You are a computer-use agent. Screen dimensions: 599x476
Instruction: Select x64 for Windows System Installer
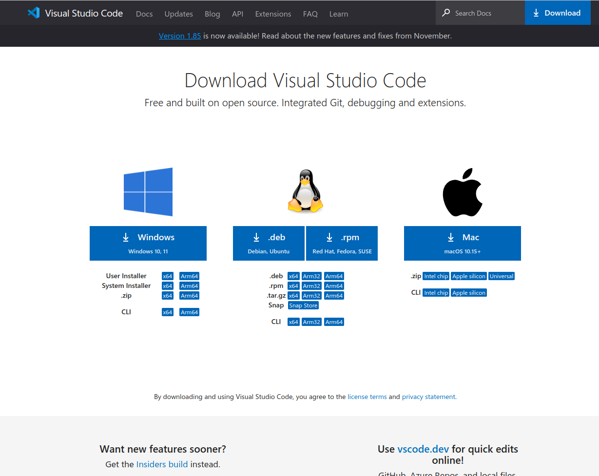[x=168, y=286]
